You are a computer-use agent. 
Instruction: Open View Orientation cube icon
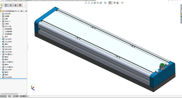coord(101,3)
